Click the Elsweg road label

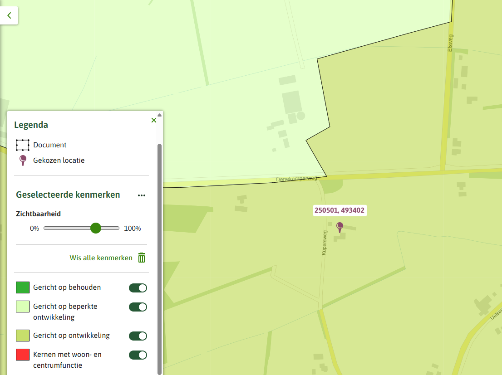click(450, 43)
